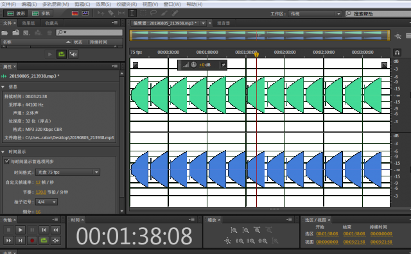
Task: Start recording with red Record button
Action: click(32, 241)
